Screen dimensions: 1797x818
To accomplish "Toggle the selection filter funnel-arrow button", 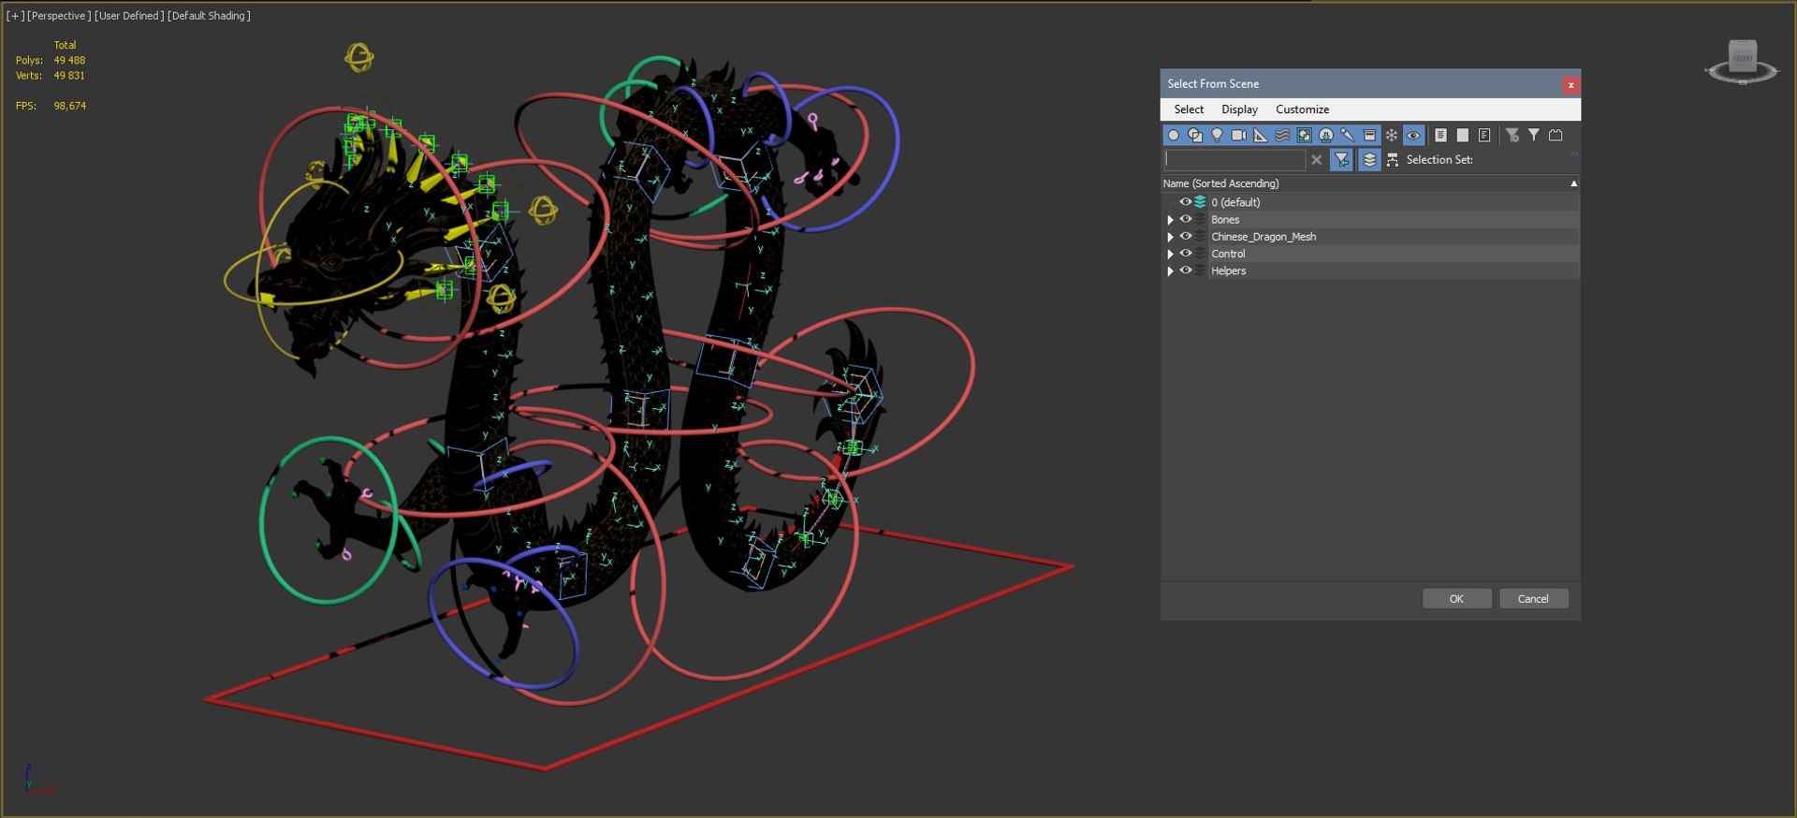I will click(1342, 160).
